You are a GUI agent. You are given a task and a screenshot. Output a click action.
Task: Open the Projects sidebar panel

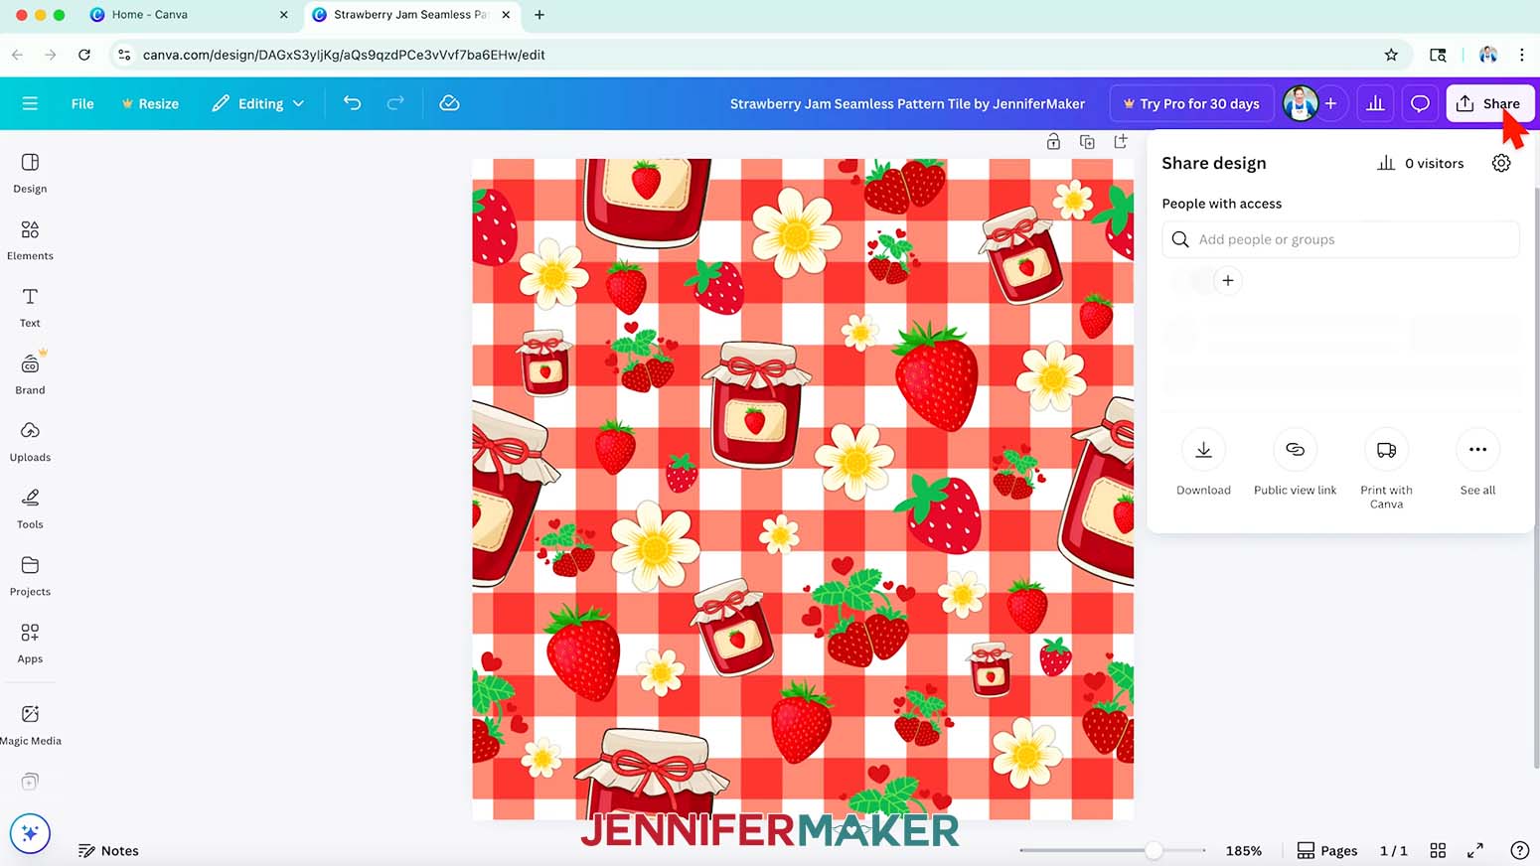(x=30, y=576)
